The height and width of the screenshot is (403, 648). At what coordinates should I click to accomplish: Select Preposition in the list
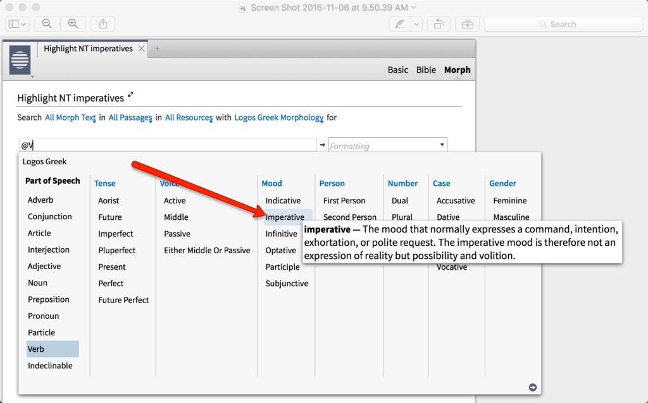point(48,299)
